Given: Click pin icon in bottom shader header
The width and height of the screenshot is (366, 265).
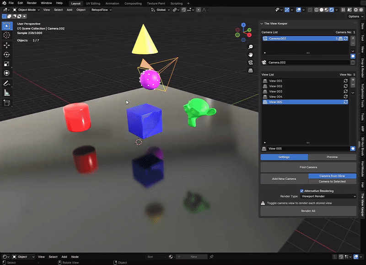Looking at the screenshot, I should 211,257.
